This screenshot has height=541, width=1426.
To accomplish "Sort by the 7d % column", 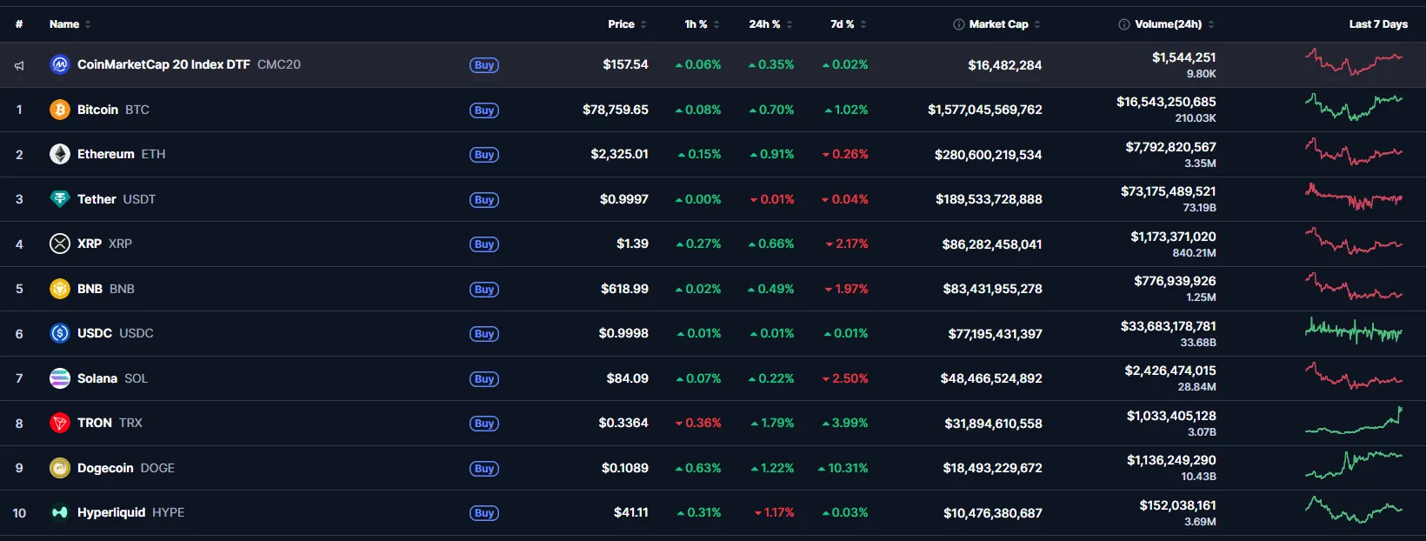I will (849, 24).
